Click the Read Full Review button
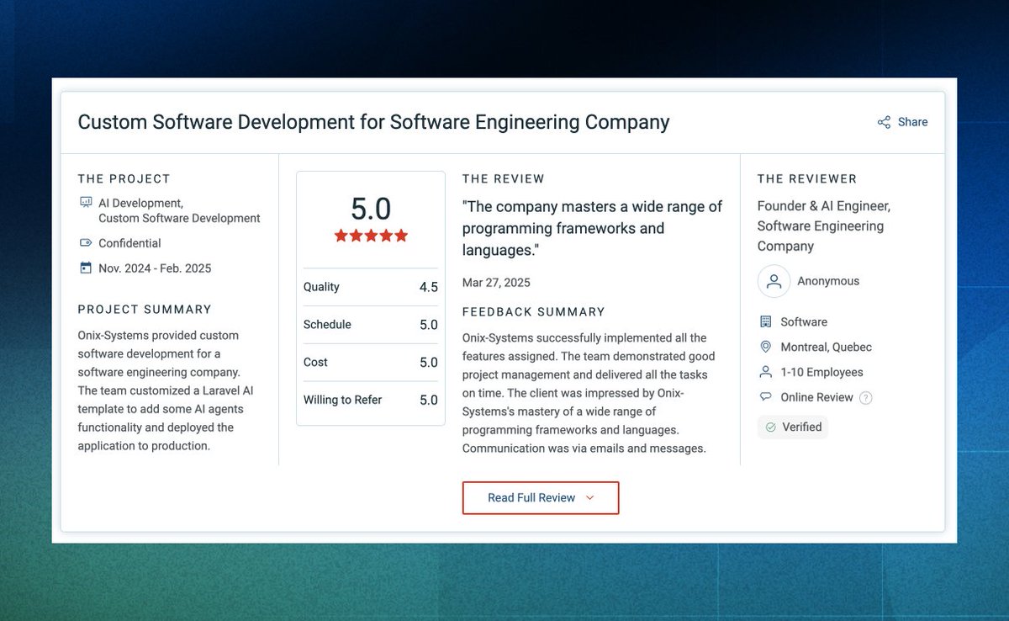The width and height of the screenshot is (1009, 621). (x=541, y=498)
